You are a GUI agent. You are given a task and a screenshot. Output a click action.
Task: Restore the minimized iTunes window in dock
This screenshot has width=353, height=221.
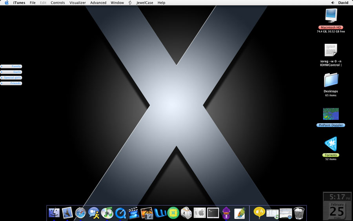(273, 214)
